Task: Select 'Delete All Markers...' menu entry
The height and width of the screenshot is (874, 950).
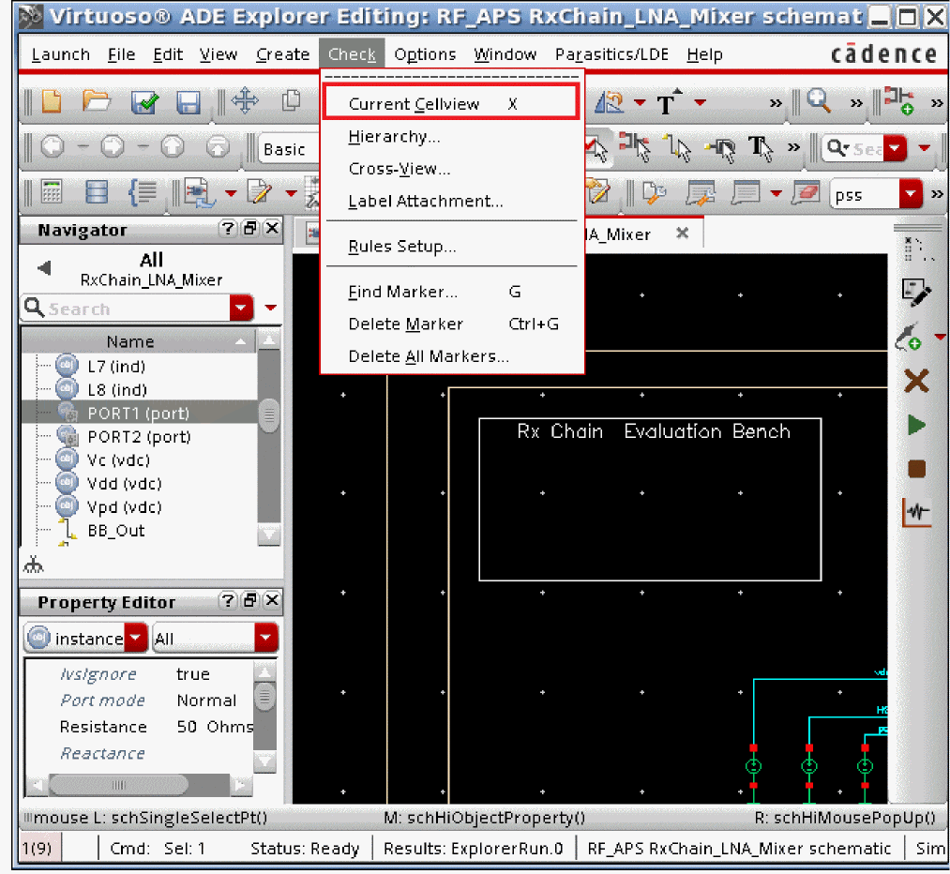Action: 428,356
